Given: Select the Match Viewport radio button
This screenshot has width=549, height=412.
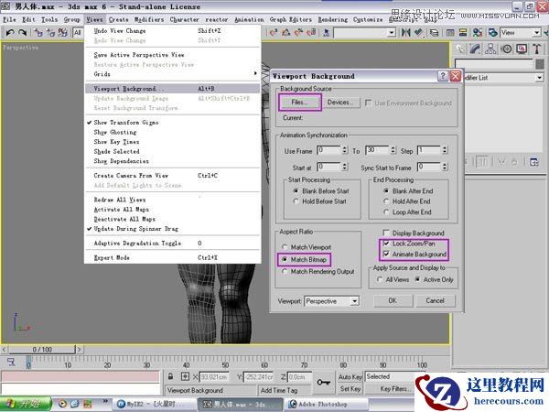Looking at the screenshot, I should (285, 247).
